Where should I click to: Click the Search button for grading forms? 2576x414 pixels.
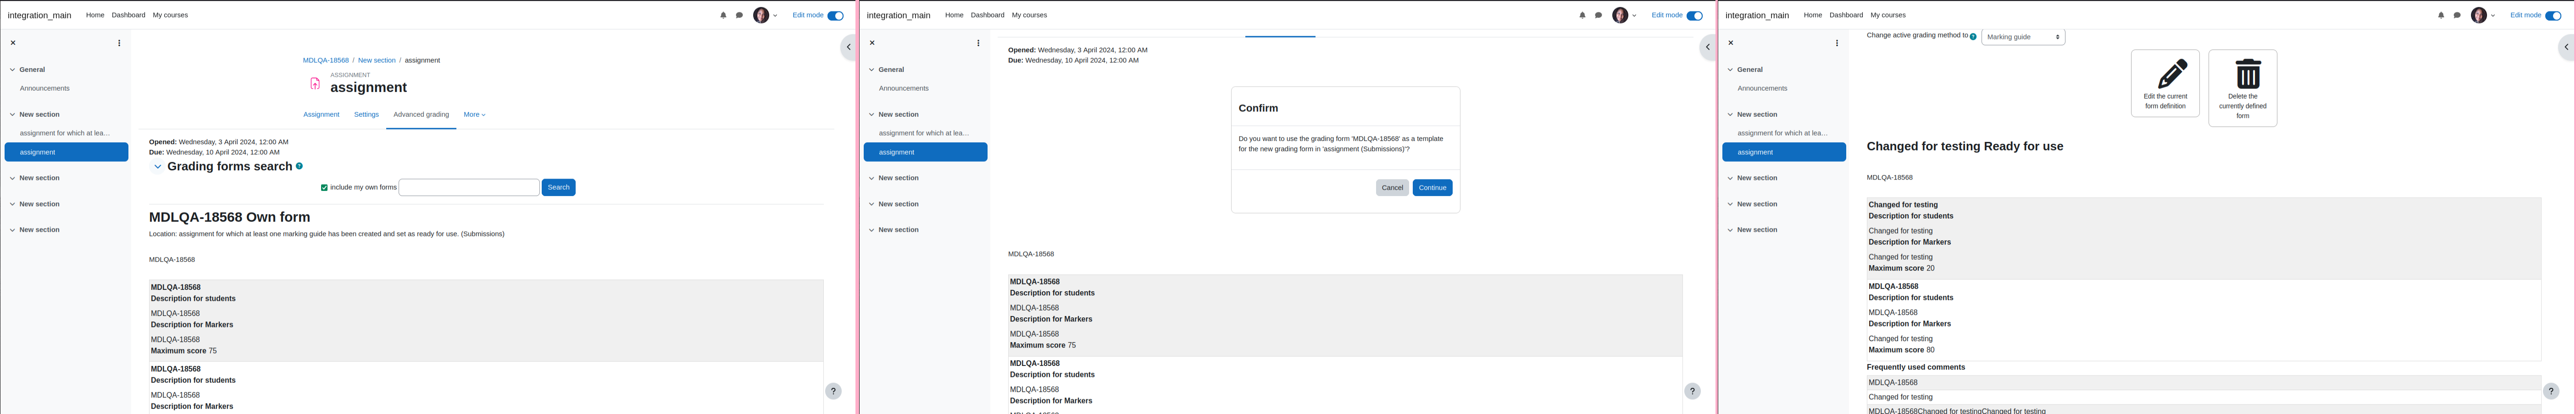pos(558,188)
